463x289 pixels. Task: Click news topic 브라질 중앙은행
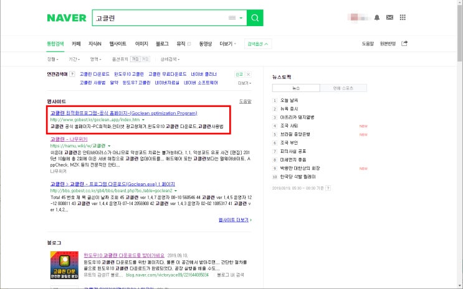coord(295,134)
